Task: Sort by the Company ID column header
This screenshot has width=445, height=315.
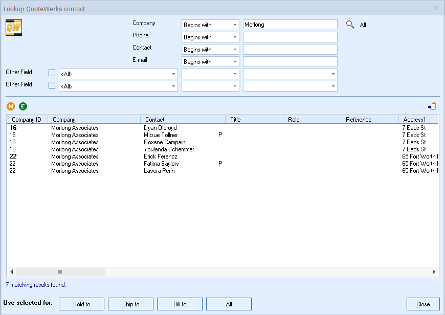Action: pos(27,120)
